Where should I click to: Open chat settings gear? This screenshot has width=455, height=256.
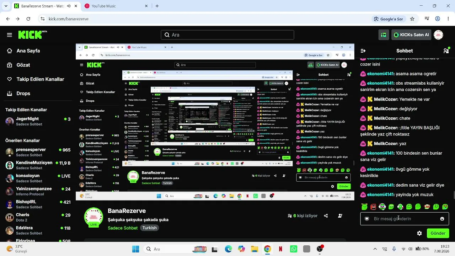point(419,233)
